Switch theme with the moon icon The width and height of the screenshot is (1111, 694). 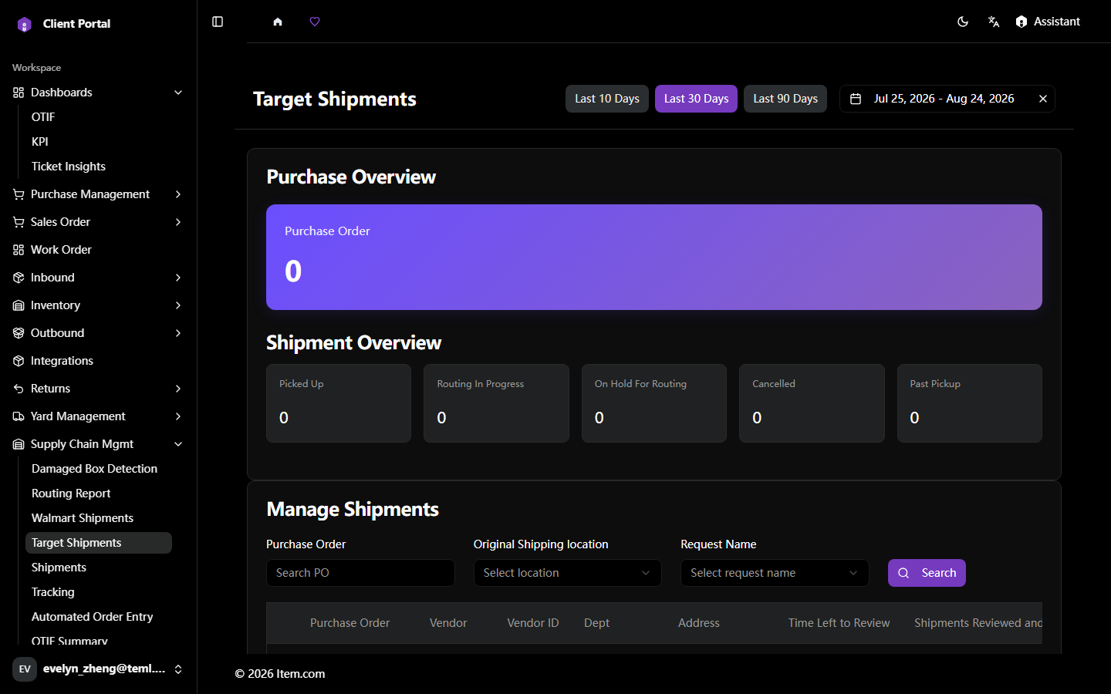(x=963, y=22)
